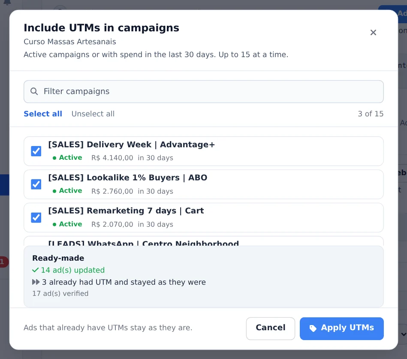
Task: Click the tag icon on Apply UTMs
Action: click(313, 328)
